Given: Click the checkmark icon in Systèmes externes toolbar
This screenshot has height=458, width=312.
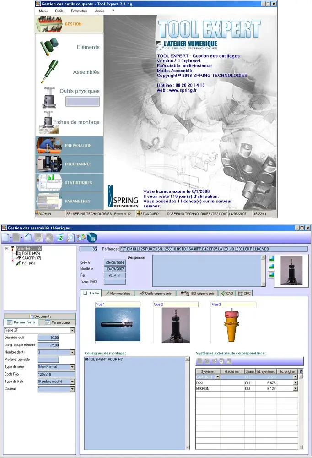Looking at the screenshot, I should click(221, 361).
